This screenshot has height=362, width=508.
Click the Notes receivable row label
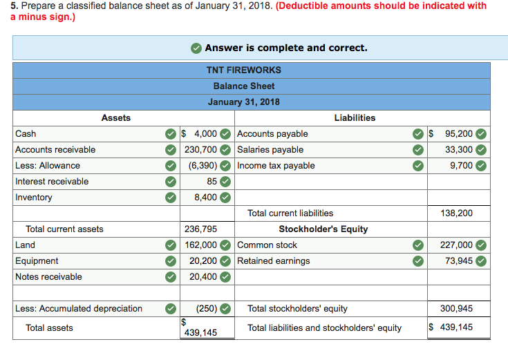pos(48,277)
